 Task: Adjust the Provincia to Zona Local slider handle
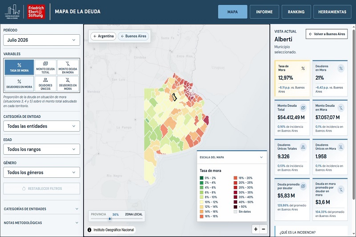tap(110, 219)
